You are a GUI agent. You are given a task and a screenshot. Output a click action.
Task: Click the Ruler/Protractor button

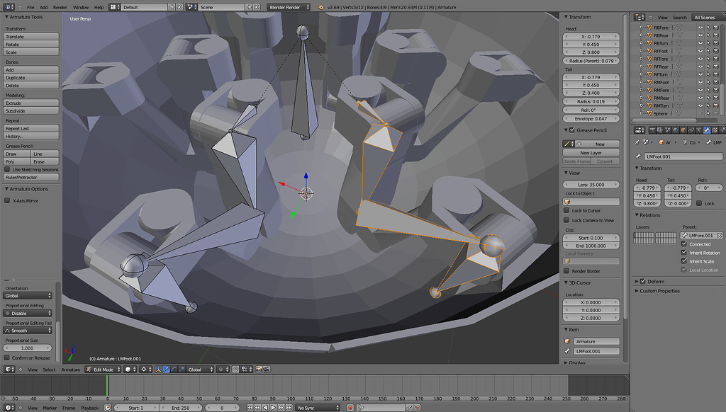click(x=31, y=177)
